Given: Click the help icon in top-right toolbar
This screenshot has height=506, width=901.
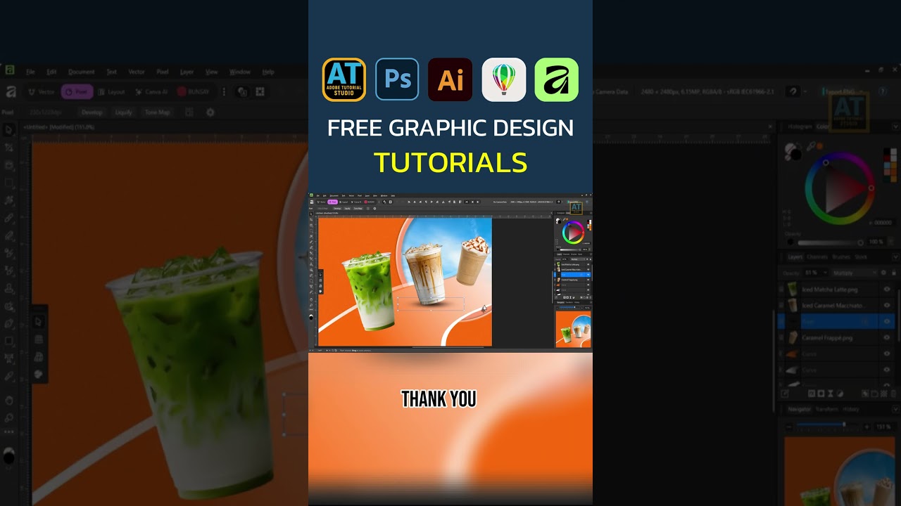Looking at the screenshot, I should 883,91.
